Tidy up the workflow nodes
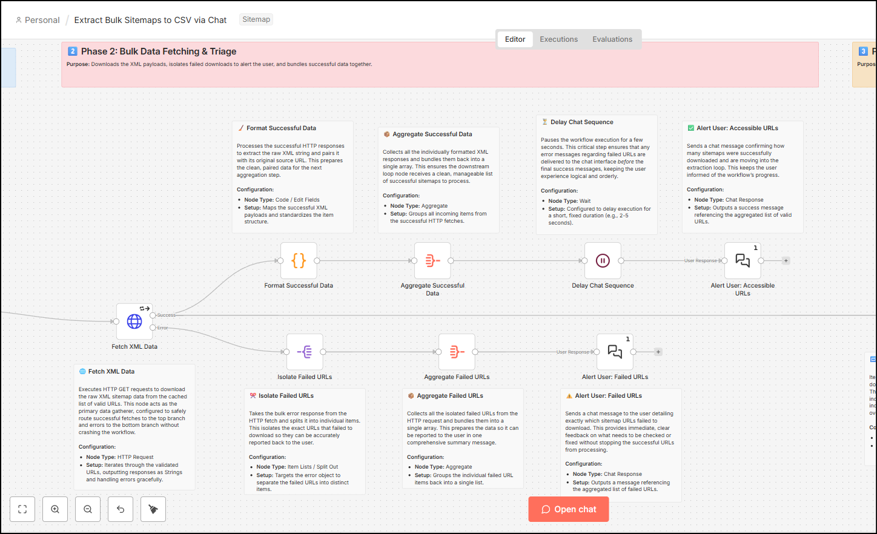The width and height of the screenshot is (877, 534). tap(153, 509)
